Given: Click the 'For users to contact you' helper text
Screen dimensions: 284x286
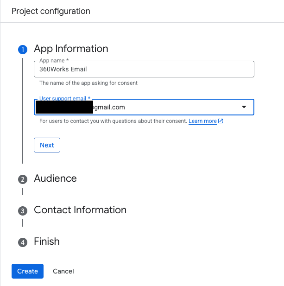Looking at the screenshot, I should (x=113, y=121).
